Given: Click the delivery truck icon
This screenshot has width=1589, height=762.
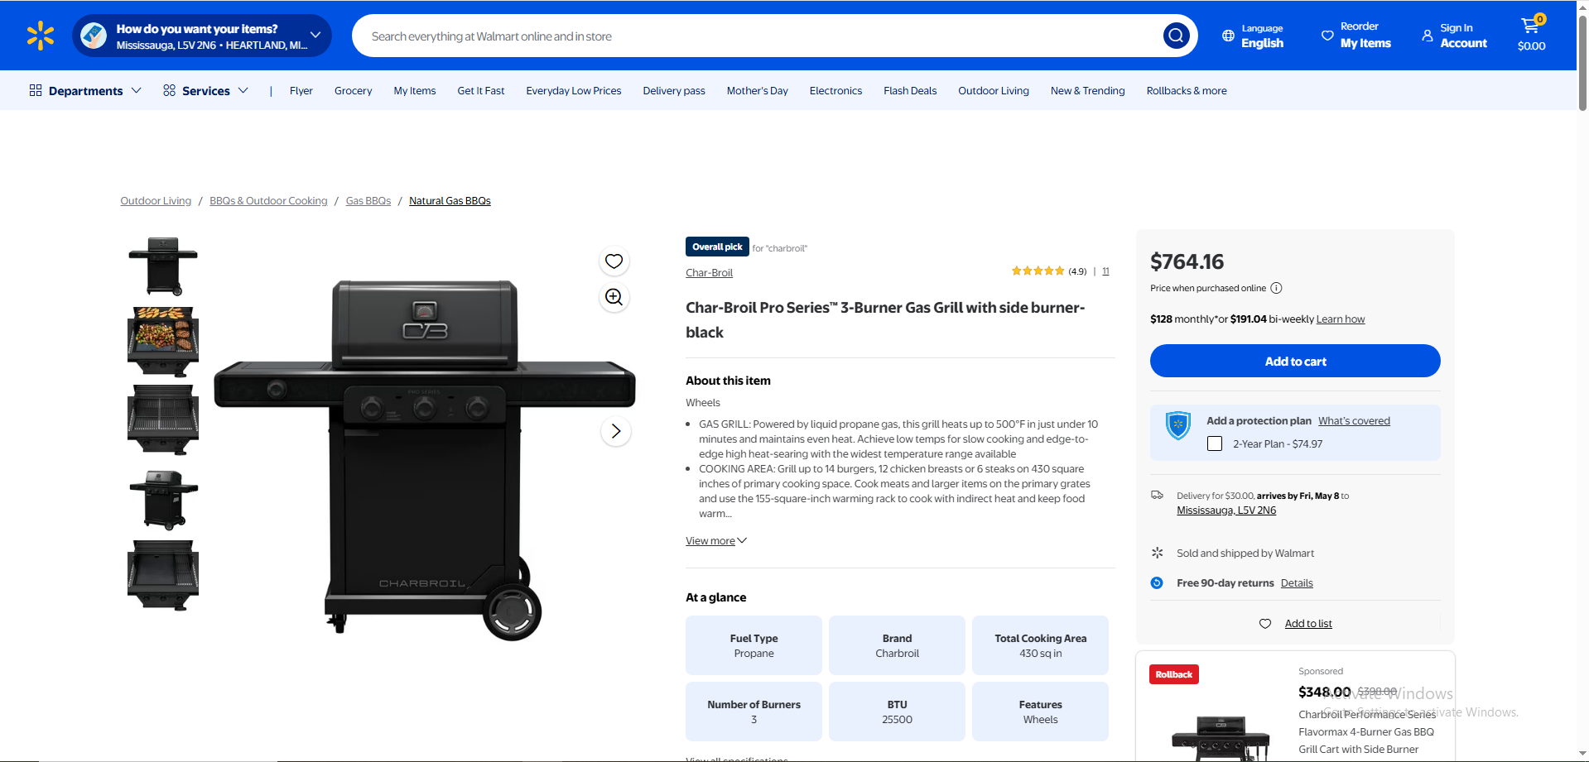Looking at the screenshot, I should pyautogui.click(x=1158, y=495).
